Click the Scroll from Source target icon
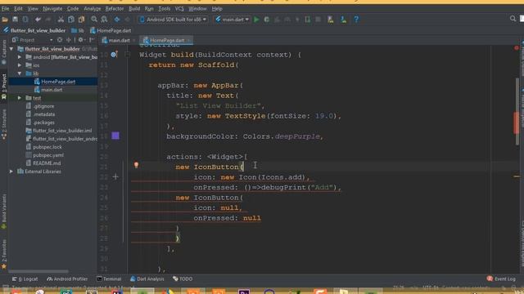Image resolution: width=524 pixels, height=294 pixels. 60,40
